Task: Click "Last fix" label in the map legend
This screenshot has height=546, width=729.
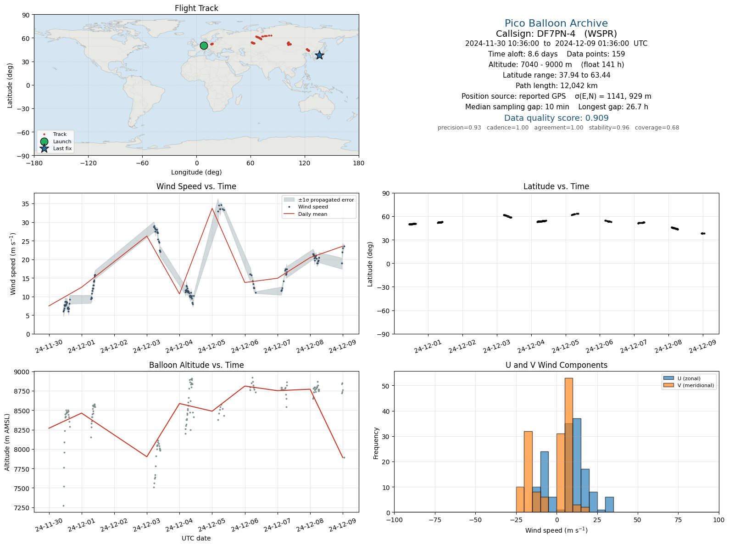Action: (62, 149)
